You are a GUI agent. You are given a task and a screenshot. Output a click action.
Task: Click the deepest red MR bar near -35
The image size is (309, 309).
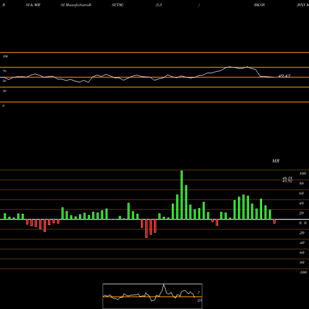[x=146, y=229]
